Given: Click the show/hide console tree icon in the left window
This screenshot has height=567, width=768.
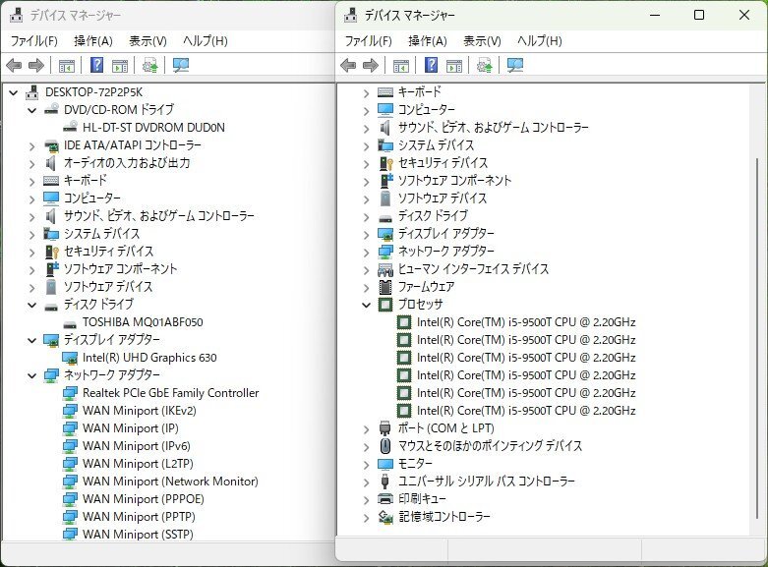Looking at the screenshot, I should pos(67,66).
